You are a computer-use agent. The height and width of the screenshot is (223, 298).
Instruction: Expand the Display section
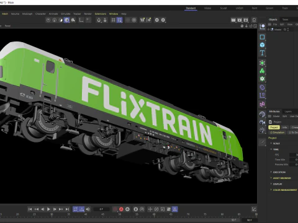[278, 184]
